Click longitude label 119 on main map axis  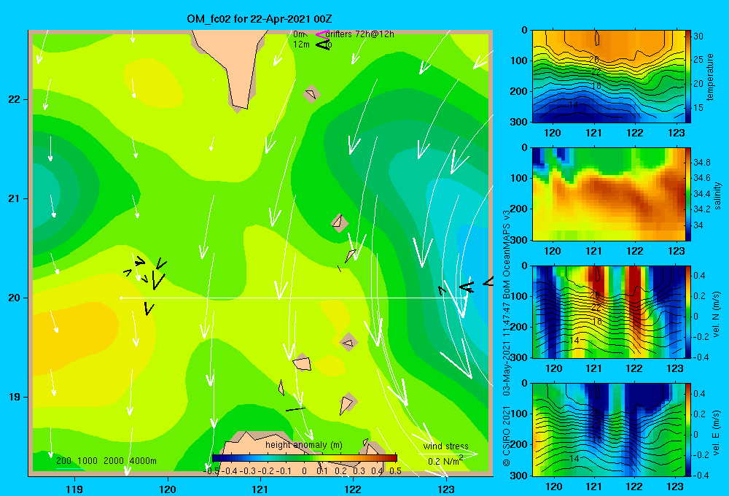click(x=75, y=489)
